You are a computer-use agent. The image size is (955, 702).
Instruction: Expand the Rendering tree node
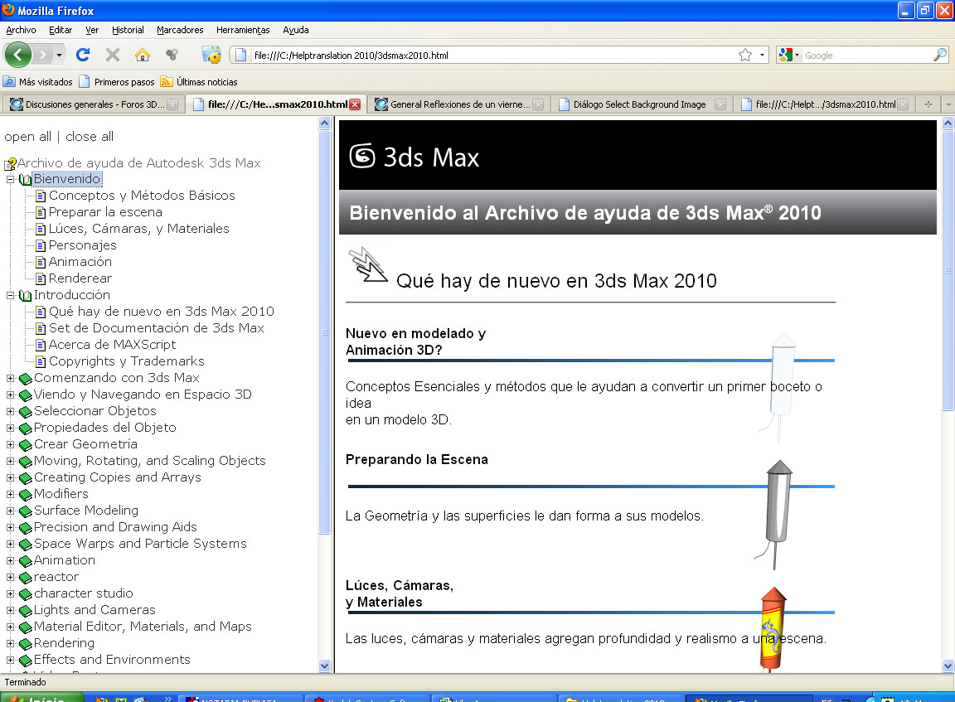10,643
